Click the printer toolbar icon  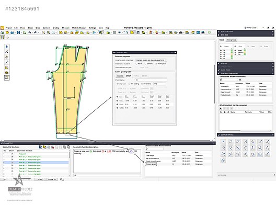[x=181, y=32]
